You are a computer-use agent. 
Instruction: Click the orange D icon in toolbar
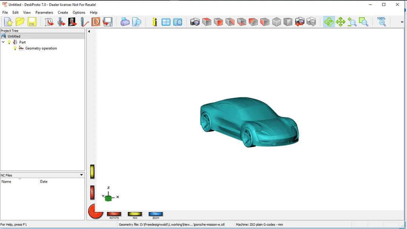point(96,22)
